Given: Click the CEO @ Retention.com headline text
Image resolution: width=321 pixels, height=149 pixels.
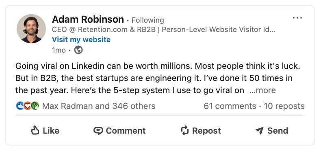Looking at the screenshot, I should coord(163,30).
